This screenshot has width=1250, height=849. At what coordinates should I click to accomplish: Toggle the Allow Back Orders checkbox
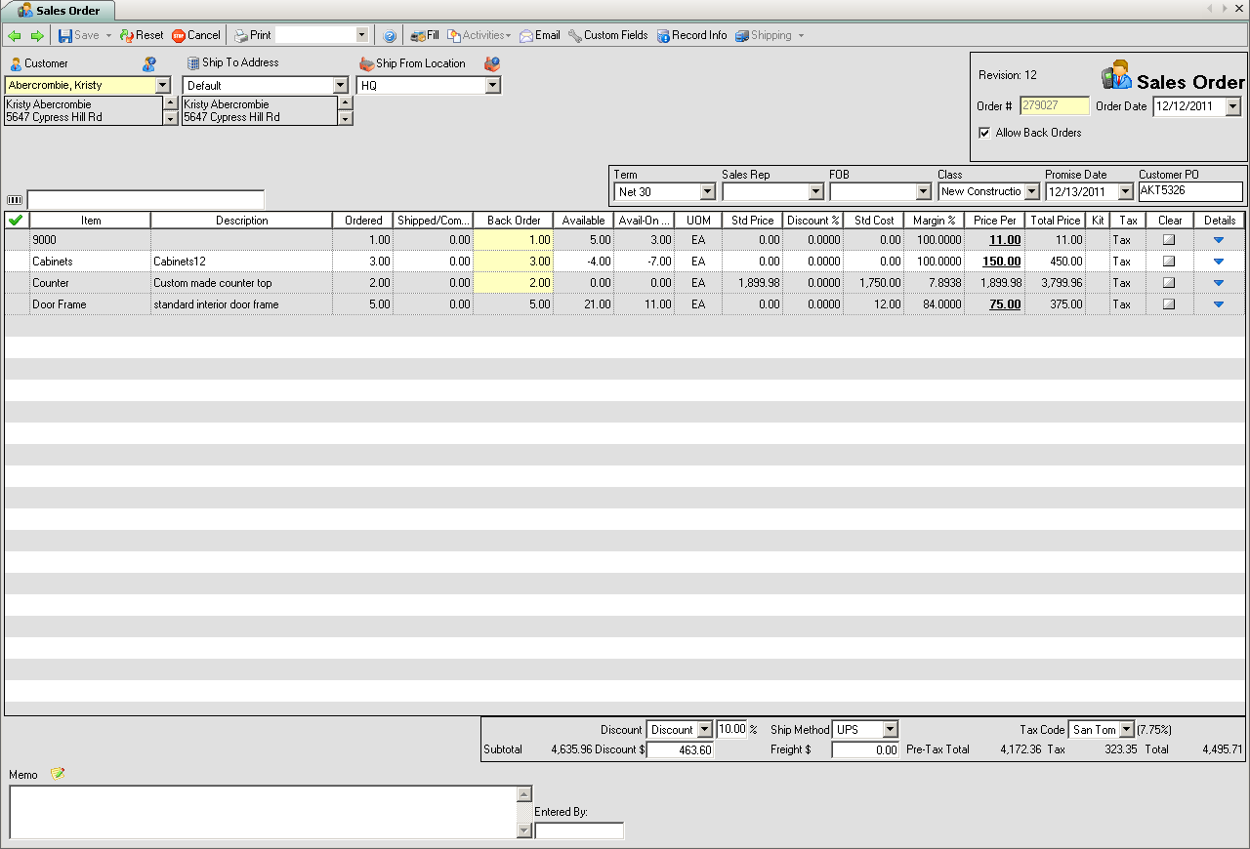click(x=984, y=133)
